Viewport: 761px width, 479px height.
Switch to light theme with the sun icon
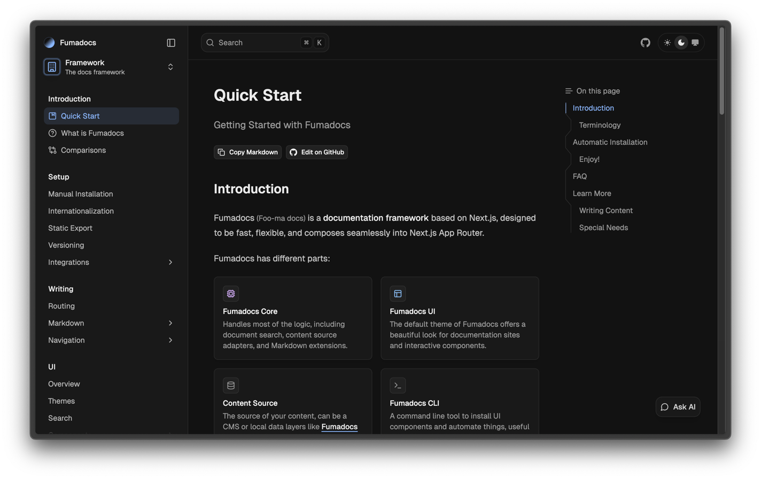pos(667,43)
